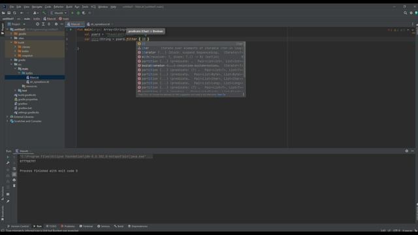Expand the .idea folder in project tree
Image resolution: width=418 pixels, height=235 pixels.
click(x=12, y=38)
